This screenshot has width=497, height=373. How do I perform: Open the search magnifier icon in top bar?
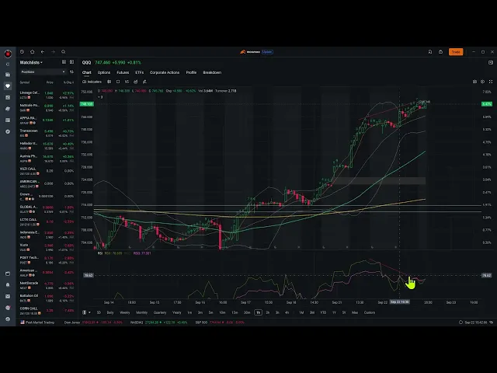64,52
